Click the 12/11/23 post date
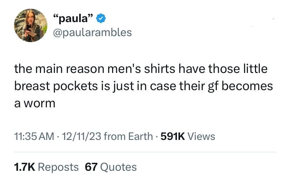Screen dimensions: 290x182 coord(82,136)
